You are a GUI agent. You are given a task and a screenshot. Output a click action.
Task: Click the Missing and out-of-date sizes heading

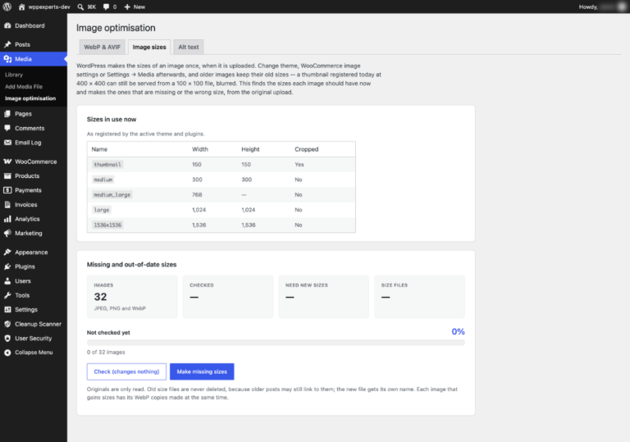pyautogui.click(x=132, y=264)
